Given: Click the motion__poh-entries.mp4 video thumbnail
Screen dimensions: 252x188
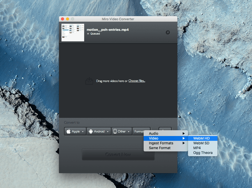Looking at the screenshot, I should [x=73, y=32].
